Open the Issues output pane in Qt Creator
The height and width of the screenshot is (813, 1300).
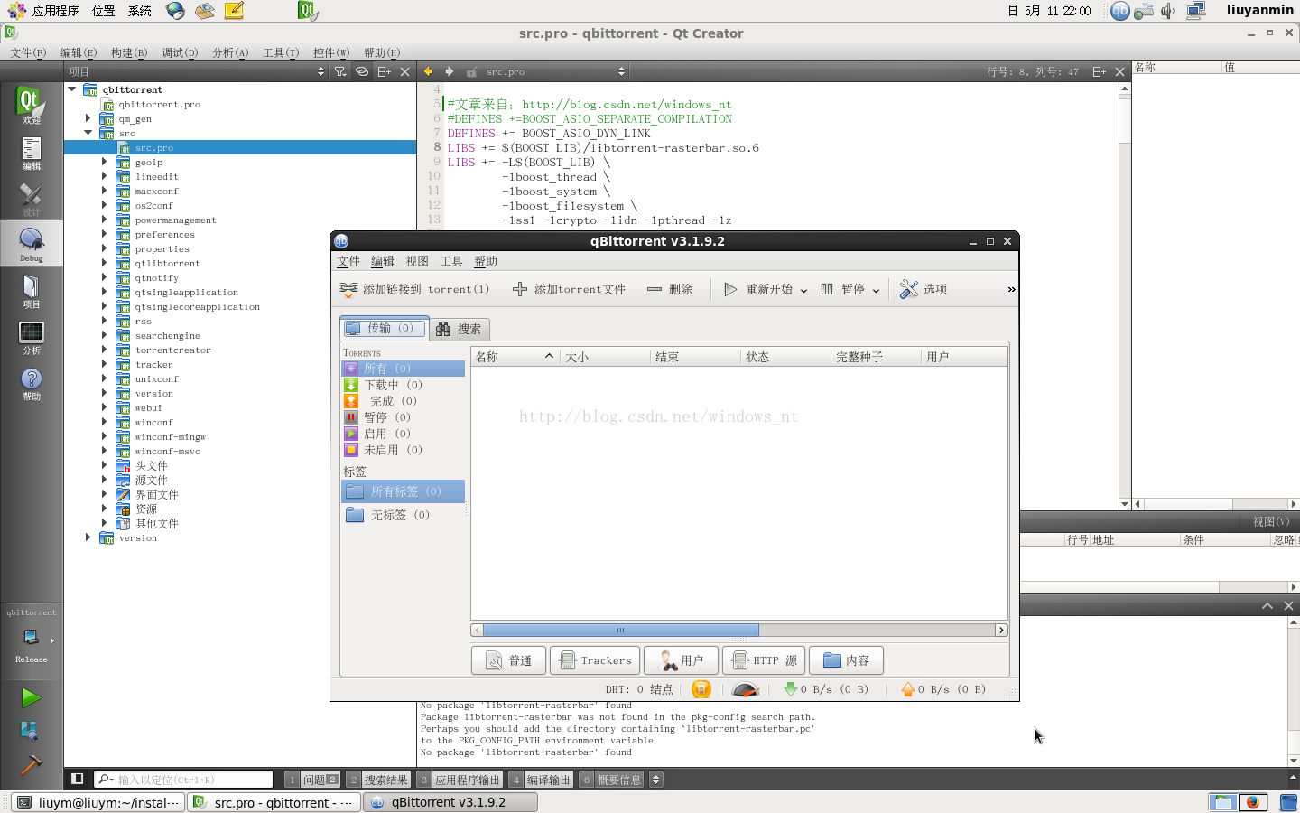312,779
